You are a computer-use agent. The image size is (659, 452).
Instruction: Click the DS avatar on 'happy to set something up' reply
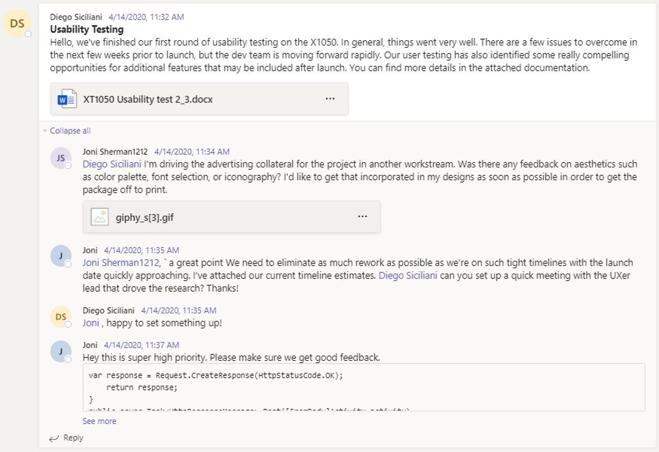click(61, 316)
